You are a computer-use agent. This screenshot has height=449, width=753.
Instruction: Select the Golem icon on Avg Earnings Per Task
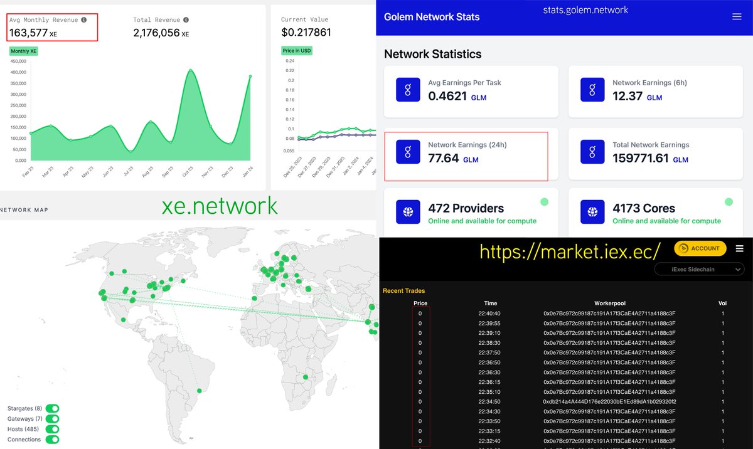click(x=408, y=90)
